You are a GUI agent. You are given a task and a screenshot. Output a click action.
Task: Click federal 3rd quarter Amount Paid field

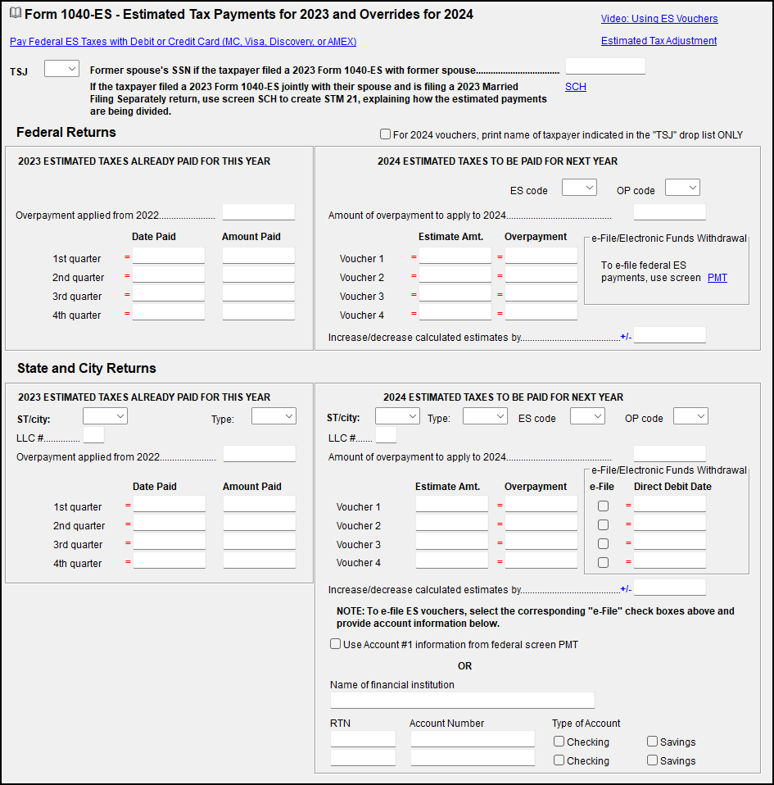coord(259,293)
